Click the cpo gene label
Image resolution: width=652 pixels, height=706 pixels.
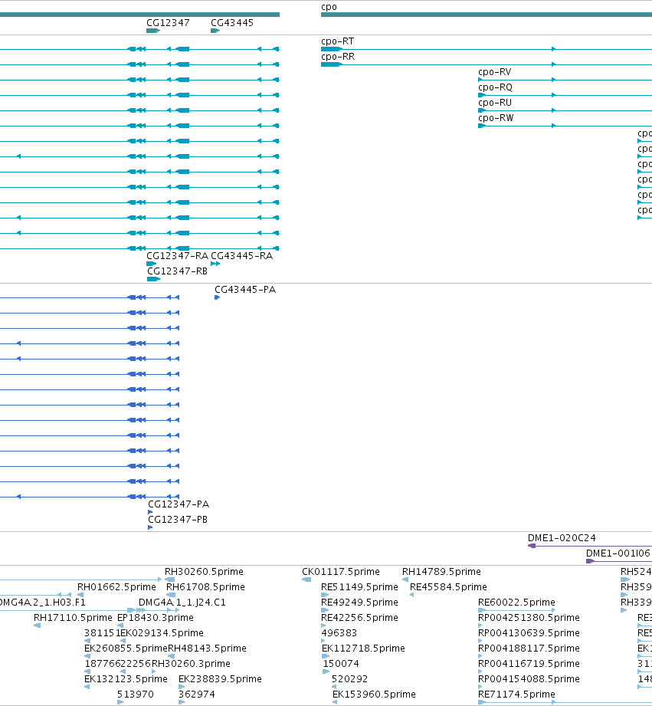(329, 7)
